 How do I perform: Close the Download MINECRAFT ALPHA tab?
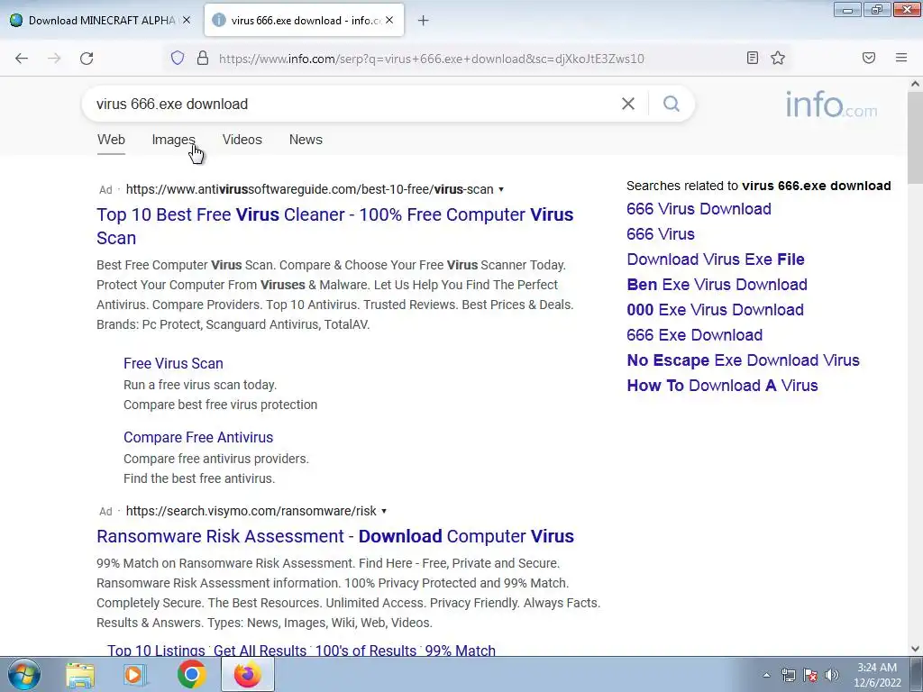(x=186, y=20)
